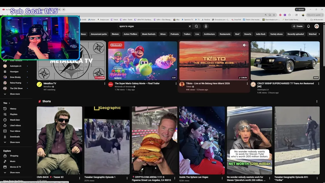
Task: Select the Architecture chip
Action: point(209,34)
